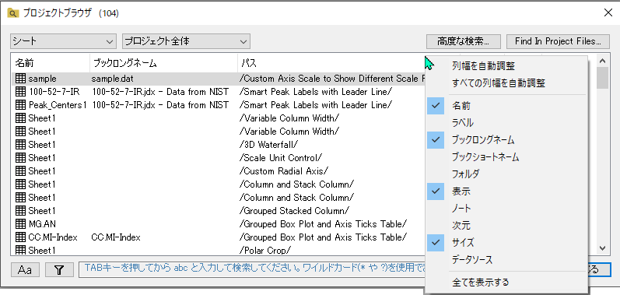This screenshot has width=620, height=295.
Task: Click sheet icon of 3D Waterfall row
Action: point(20,145)
